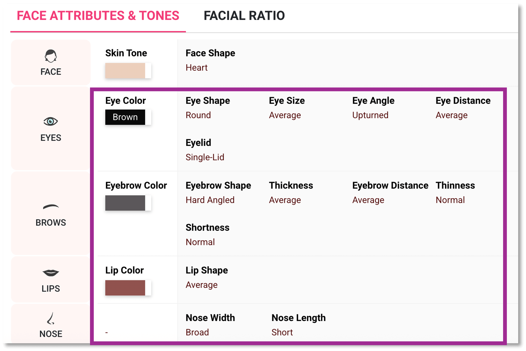
Task: Expand the Eye Shape Round option
Action: (198, 115)
